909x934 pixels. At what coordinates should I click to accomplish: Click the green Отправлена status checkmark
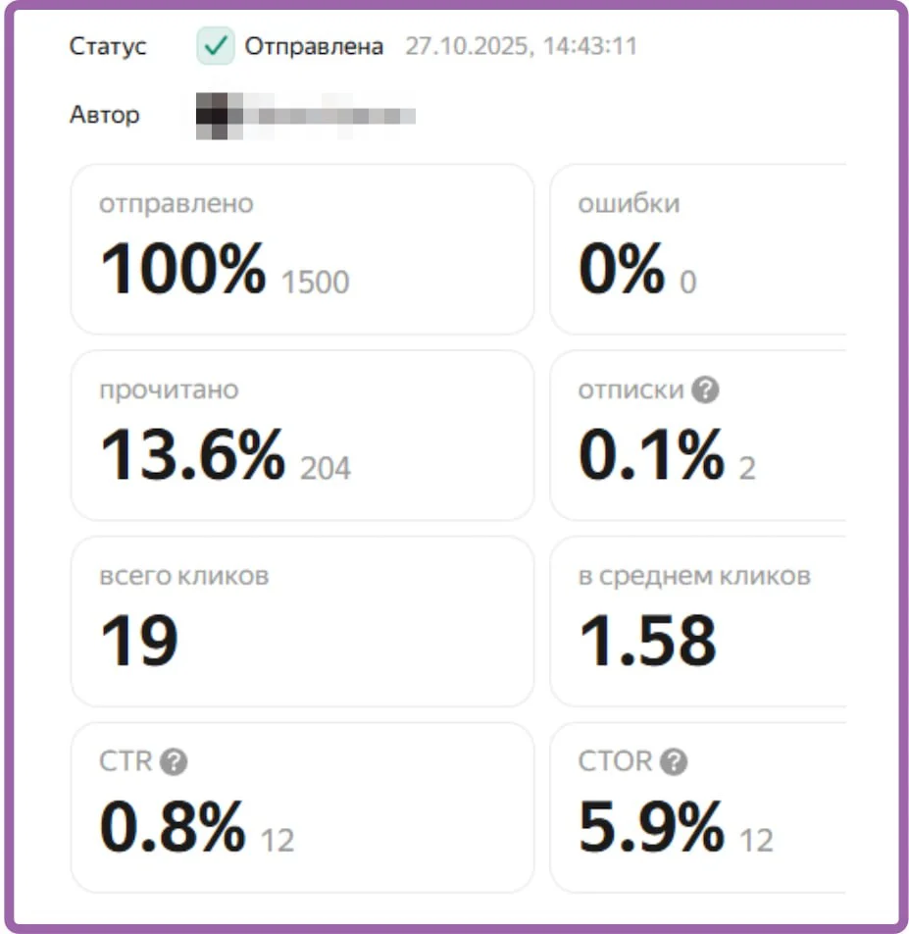[x=215, y=46]
